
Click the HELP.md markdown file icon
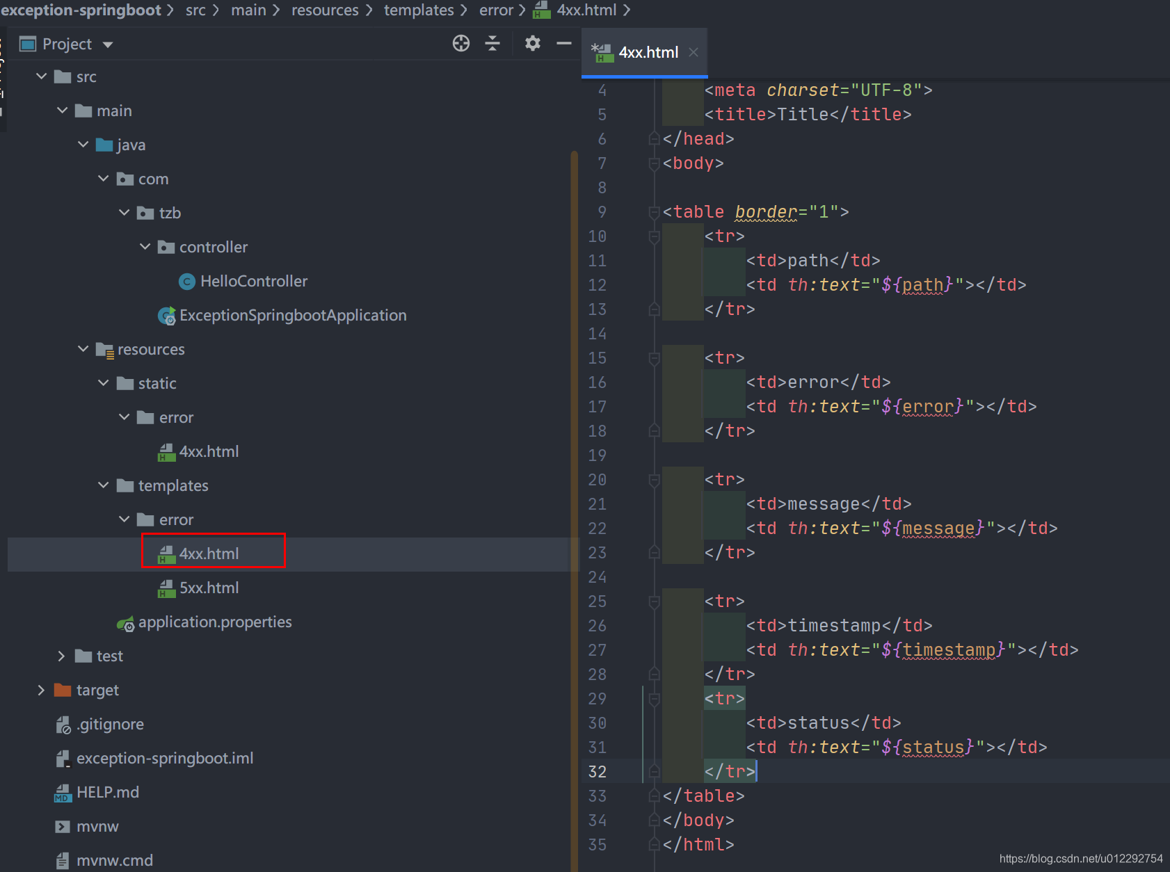[x=63, y=793]
